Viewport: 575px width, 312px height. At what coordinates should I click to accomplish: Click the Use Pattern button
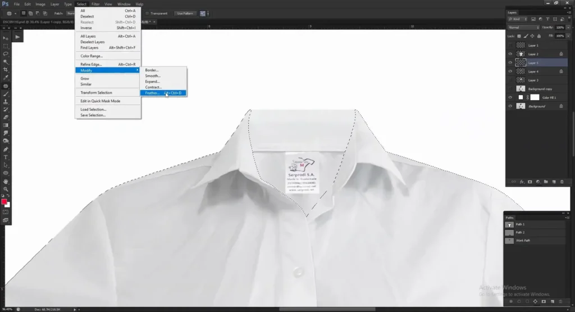pos(185,13)
